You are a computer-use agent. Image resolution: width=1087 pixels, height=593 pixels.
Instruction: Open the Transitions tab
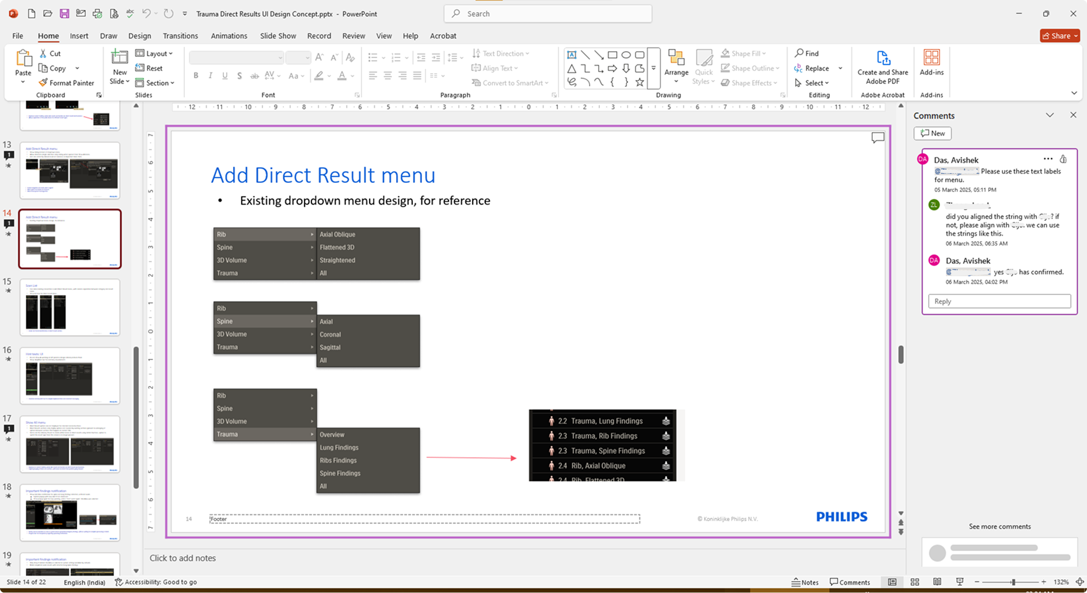click(x=180, y=36)
